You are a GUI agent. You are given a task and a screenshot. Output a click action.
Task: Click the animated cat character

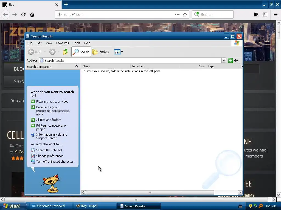(51, 183)
